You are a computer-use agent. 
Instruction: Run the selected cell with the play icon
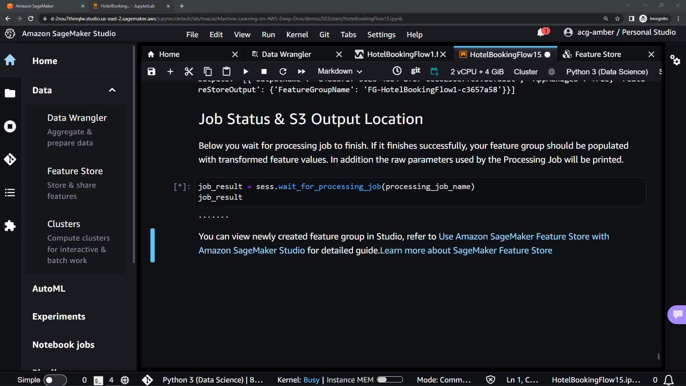click(246, 71)
